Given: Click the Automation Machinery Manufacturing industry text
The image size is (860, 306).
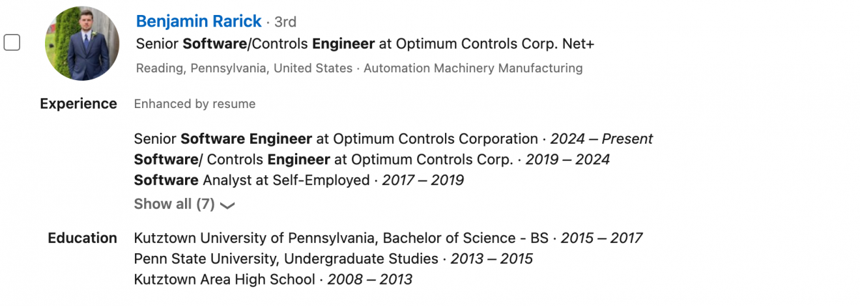Looking at the screenshot, I should coord(473,68).
